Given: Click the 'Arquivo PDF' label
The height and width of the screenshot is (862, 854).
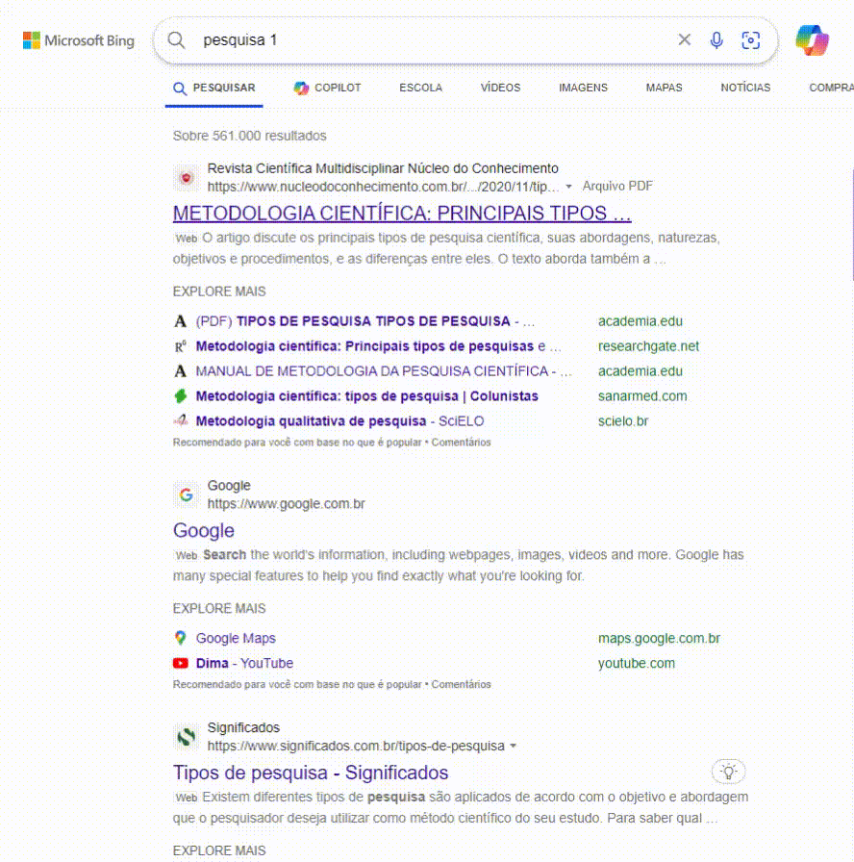Looking at the screenshot, I should tap(617, 186).
